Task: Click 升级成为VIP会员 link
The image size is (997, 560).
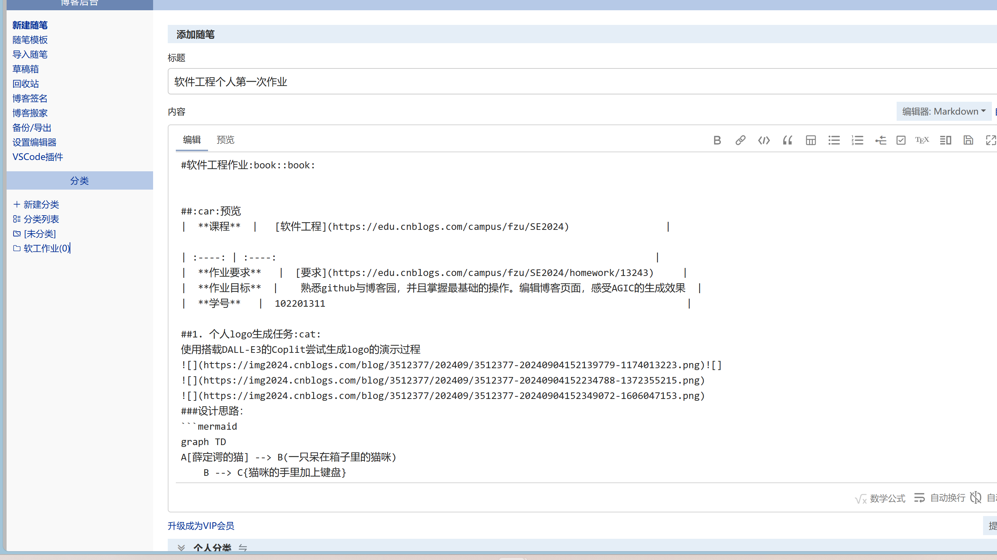Action: coord(201,526)
